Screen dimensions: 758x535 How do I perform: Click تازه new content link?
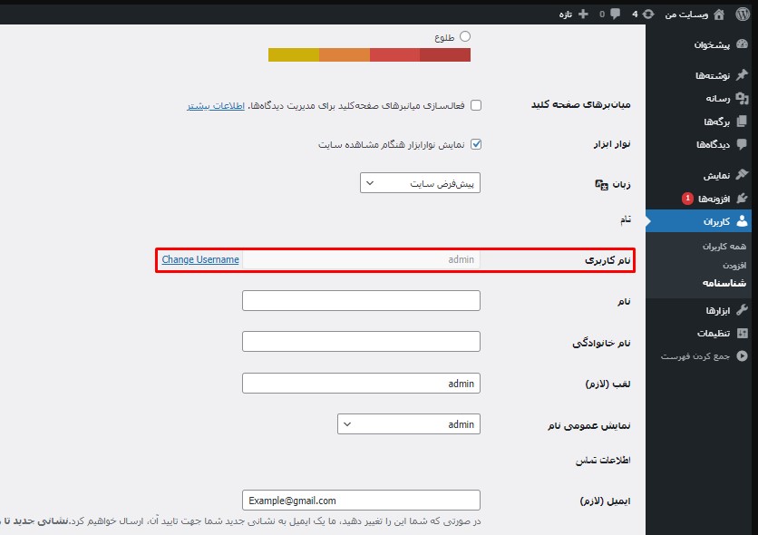pyautogui.click(x=566, y=15)
